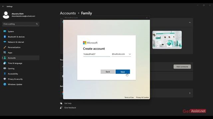The width and height of the screenshot is (213, 119).
Task: Click the Give feedback icon
Action: point(61,108)
